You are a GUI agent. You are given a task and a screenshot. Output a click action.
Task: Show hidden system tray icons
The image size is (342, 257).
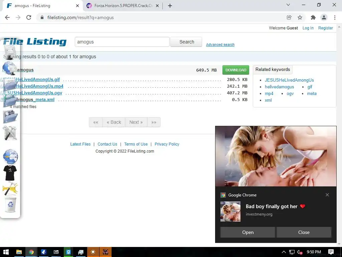pos(284,252)
